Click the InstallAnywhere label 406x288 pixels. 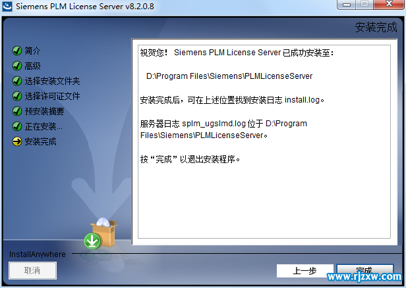pos(38,254)
